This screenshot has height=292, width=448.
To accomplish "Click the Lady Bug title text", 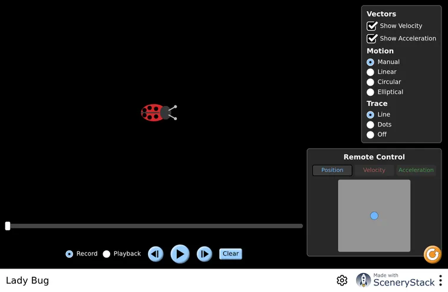I will point(28,281).
